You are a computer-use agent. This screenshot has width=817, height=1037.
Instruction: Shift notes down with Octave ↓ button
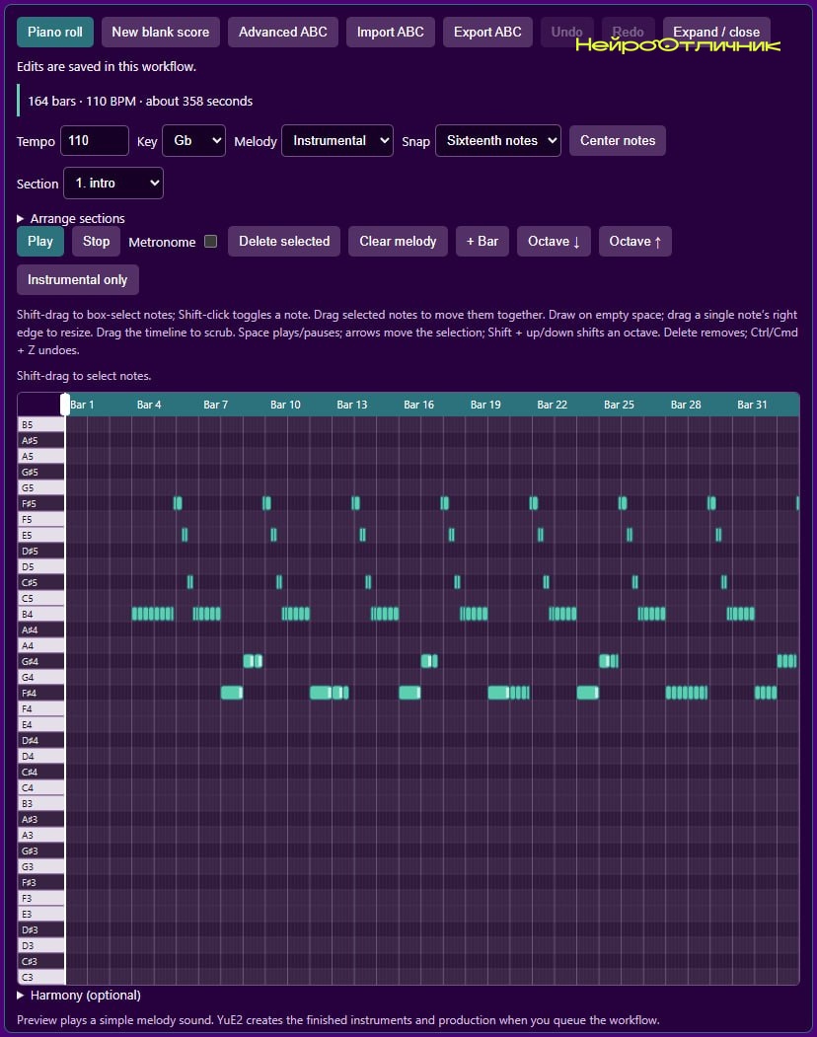coord(554,242)
